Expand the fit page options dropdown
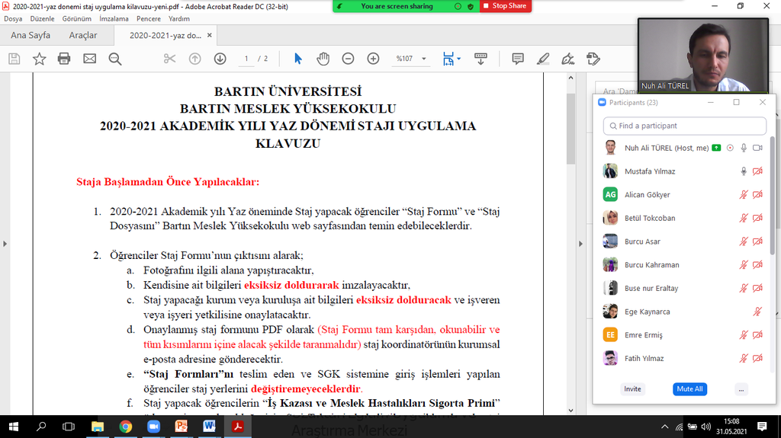 (458, 59)
